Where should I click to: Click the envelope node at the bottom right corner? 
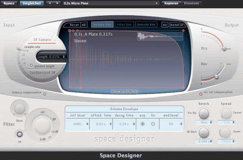184,88
